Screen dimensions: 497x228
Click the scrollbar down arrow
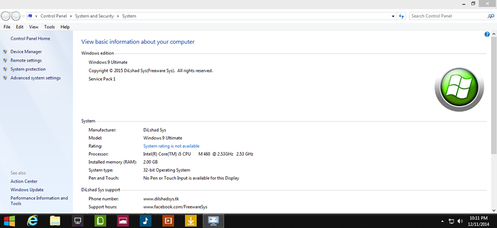tap(494, 211)
